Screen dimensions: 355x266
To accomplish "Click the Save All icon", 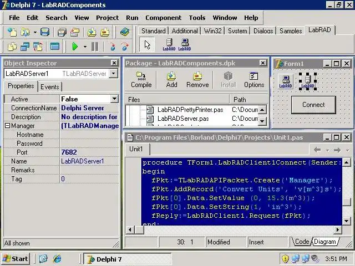I will click(x=62, y=32).
